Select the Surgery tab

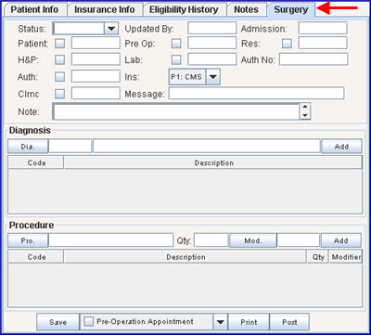pyautogui.click(x=291, y=9)
